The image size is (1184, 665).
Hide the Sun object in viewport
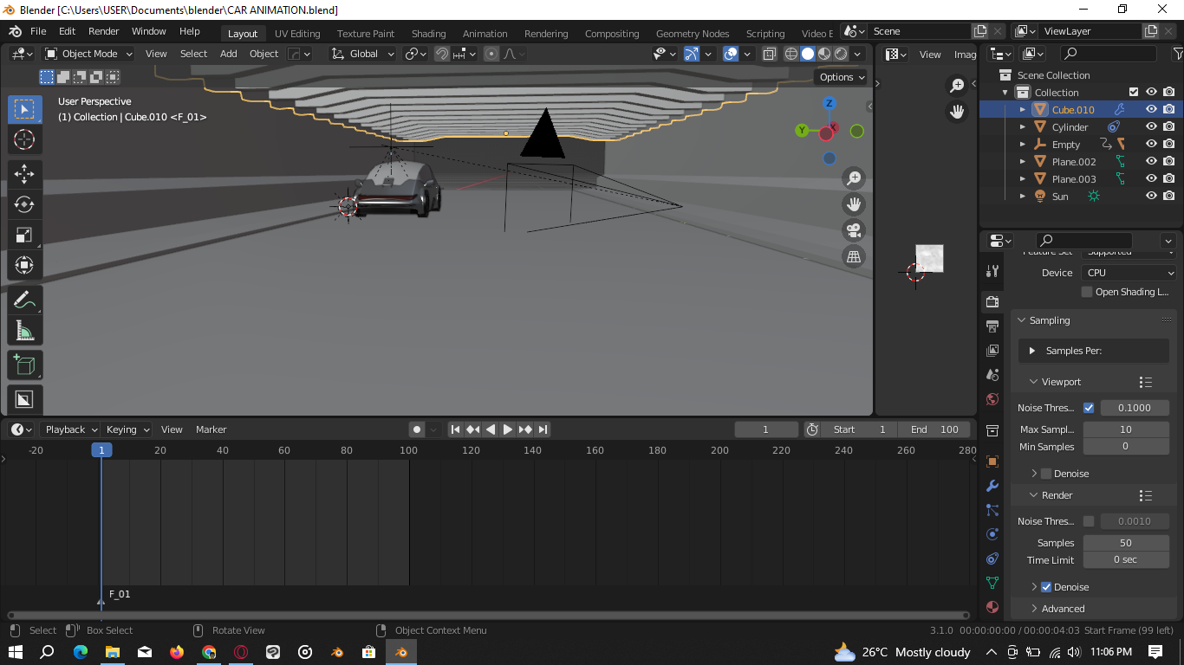pyautogui.click(x=1151, y=196)
